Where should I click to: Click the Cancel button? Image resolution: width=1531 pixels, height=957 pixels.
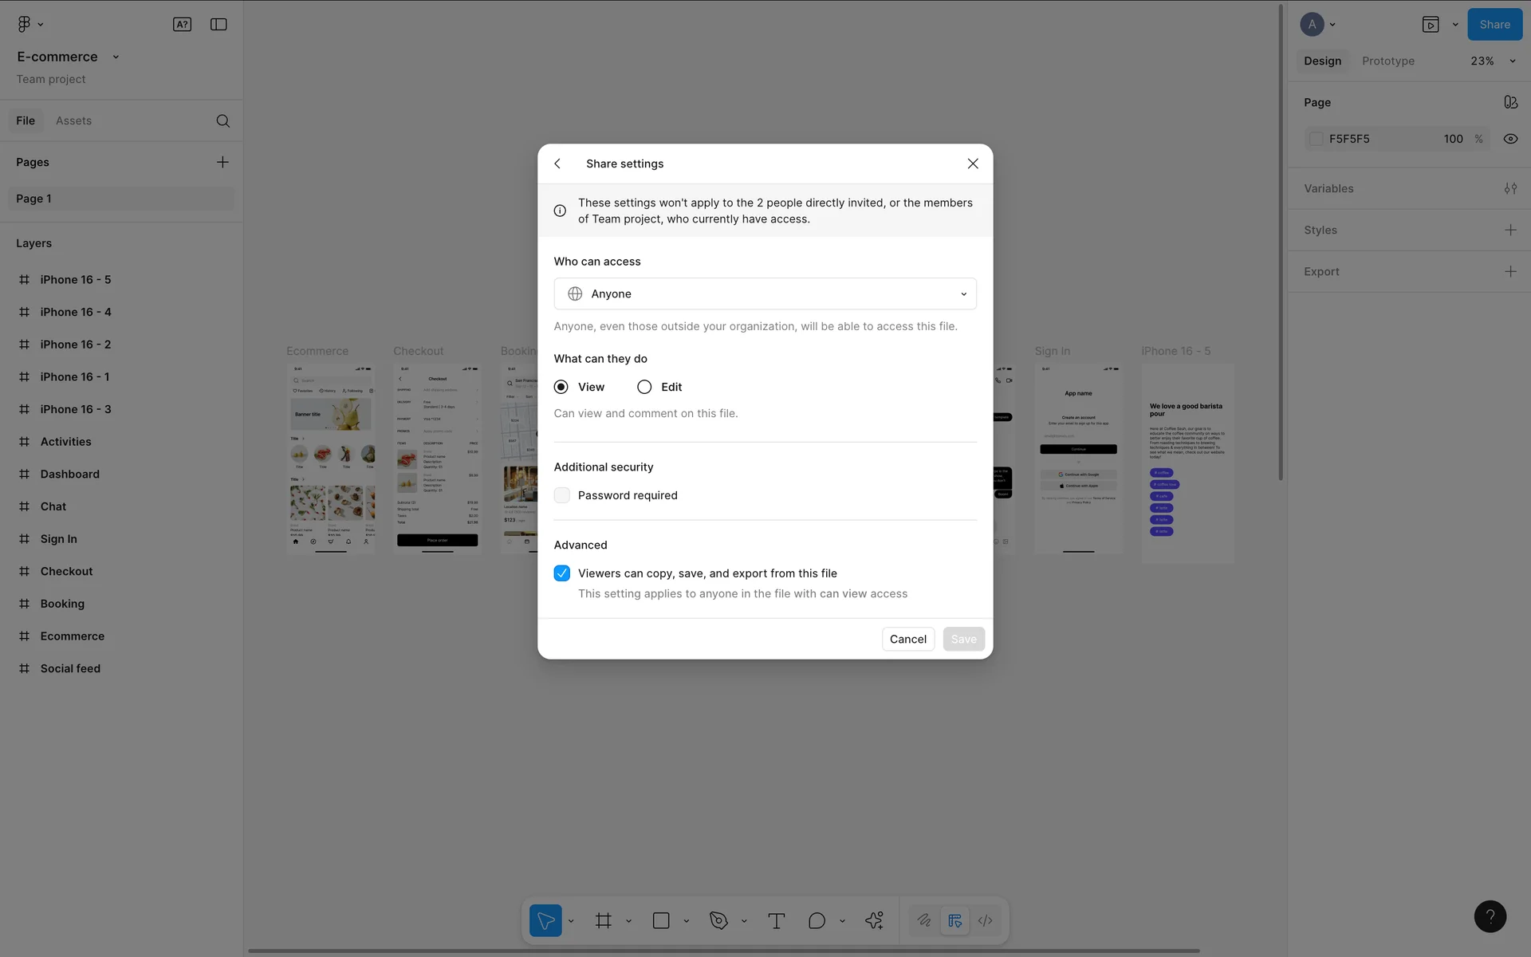[907, 639]
